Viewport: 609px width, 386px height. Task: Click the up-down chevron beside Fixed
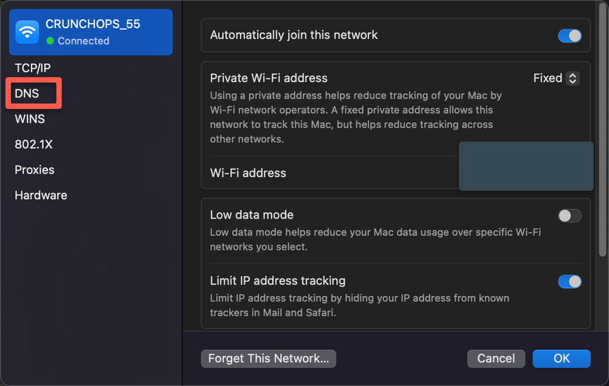point(572,78)
